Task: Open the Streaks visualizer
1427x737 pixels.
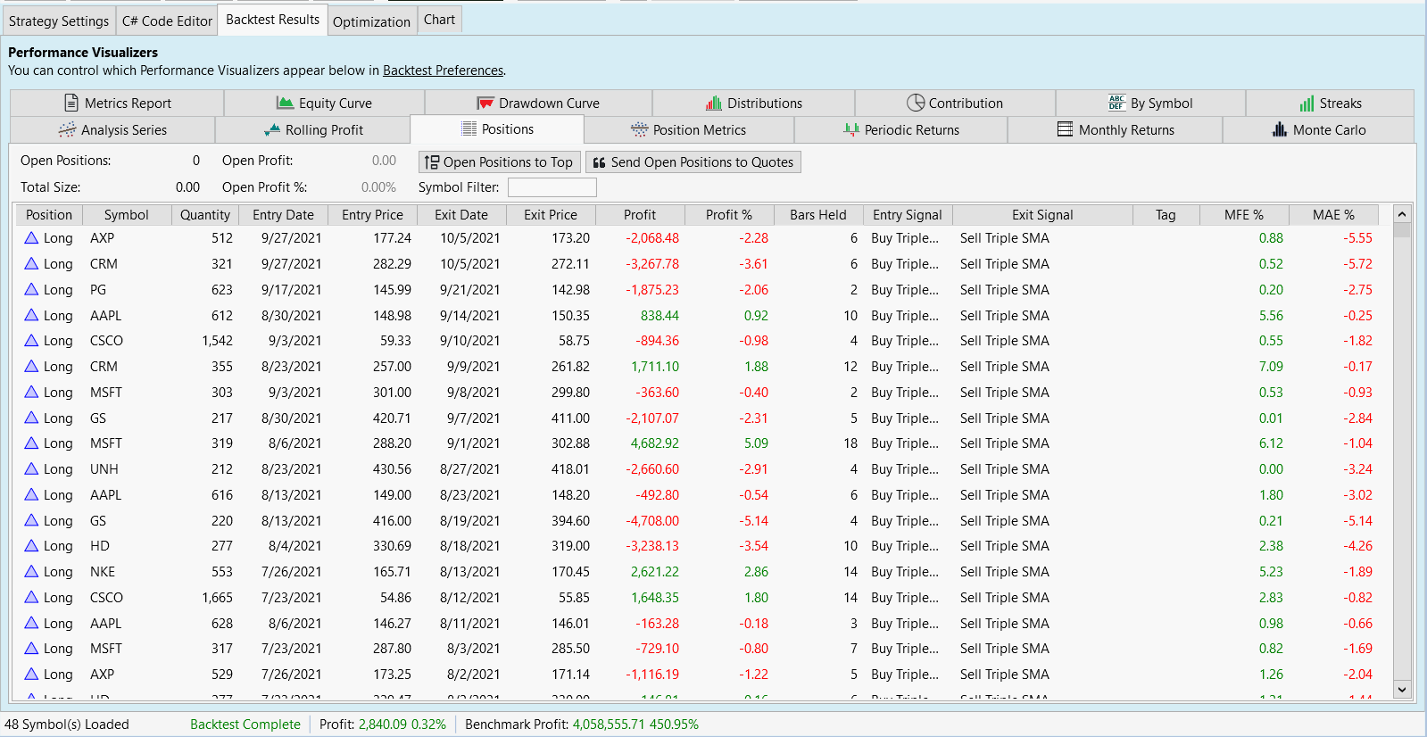Action: [1330, 104]
